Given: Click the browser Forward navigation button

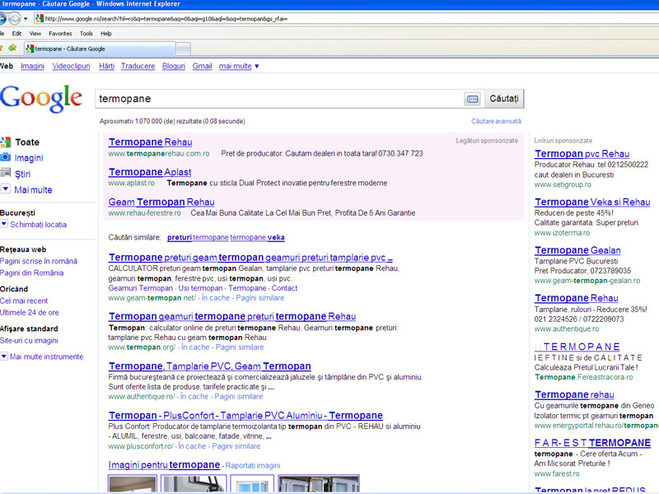Looking at the screenshot, I should click(x=14, y=18).
